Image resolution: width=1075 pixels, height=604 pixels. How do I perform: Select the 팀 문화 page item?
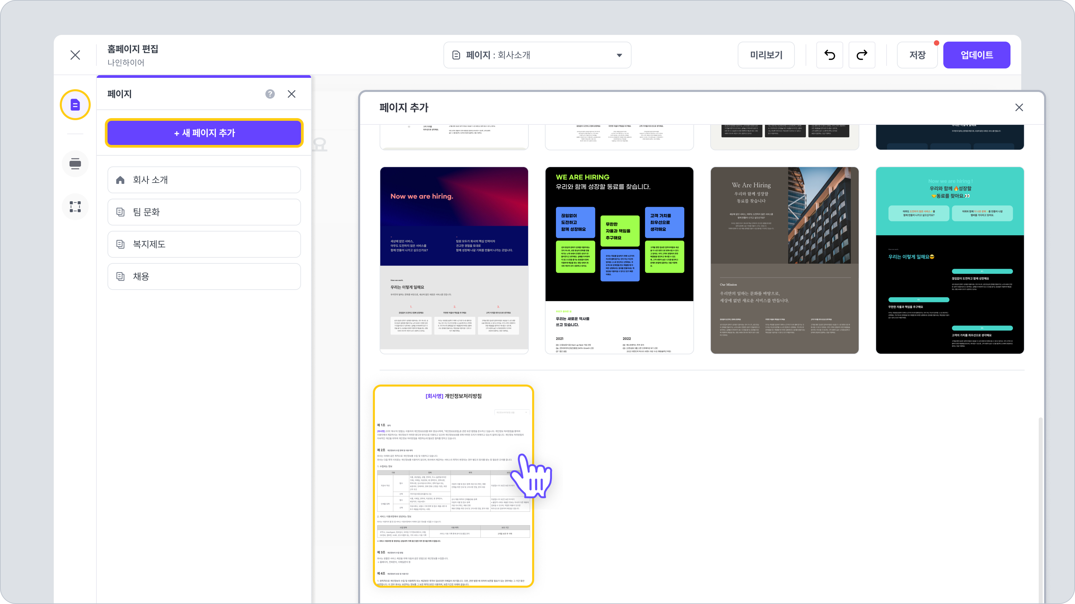(204, 212)
